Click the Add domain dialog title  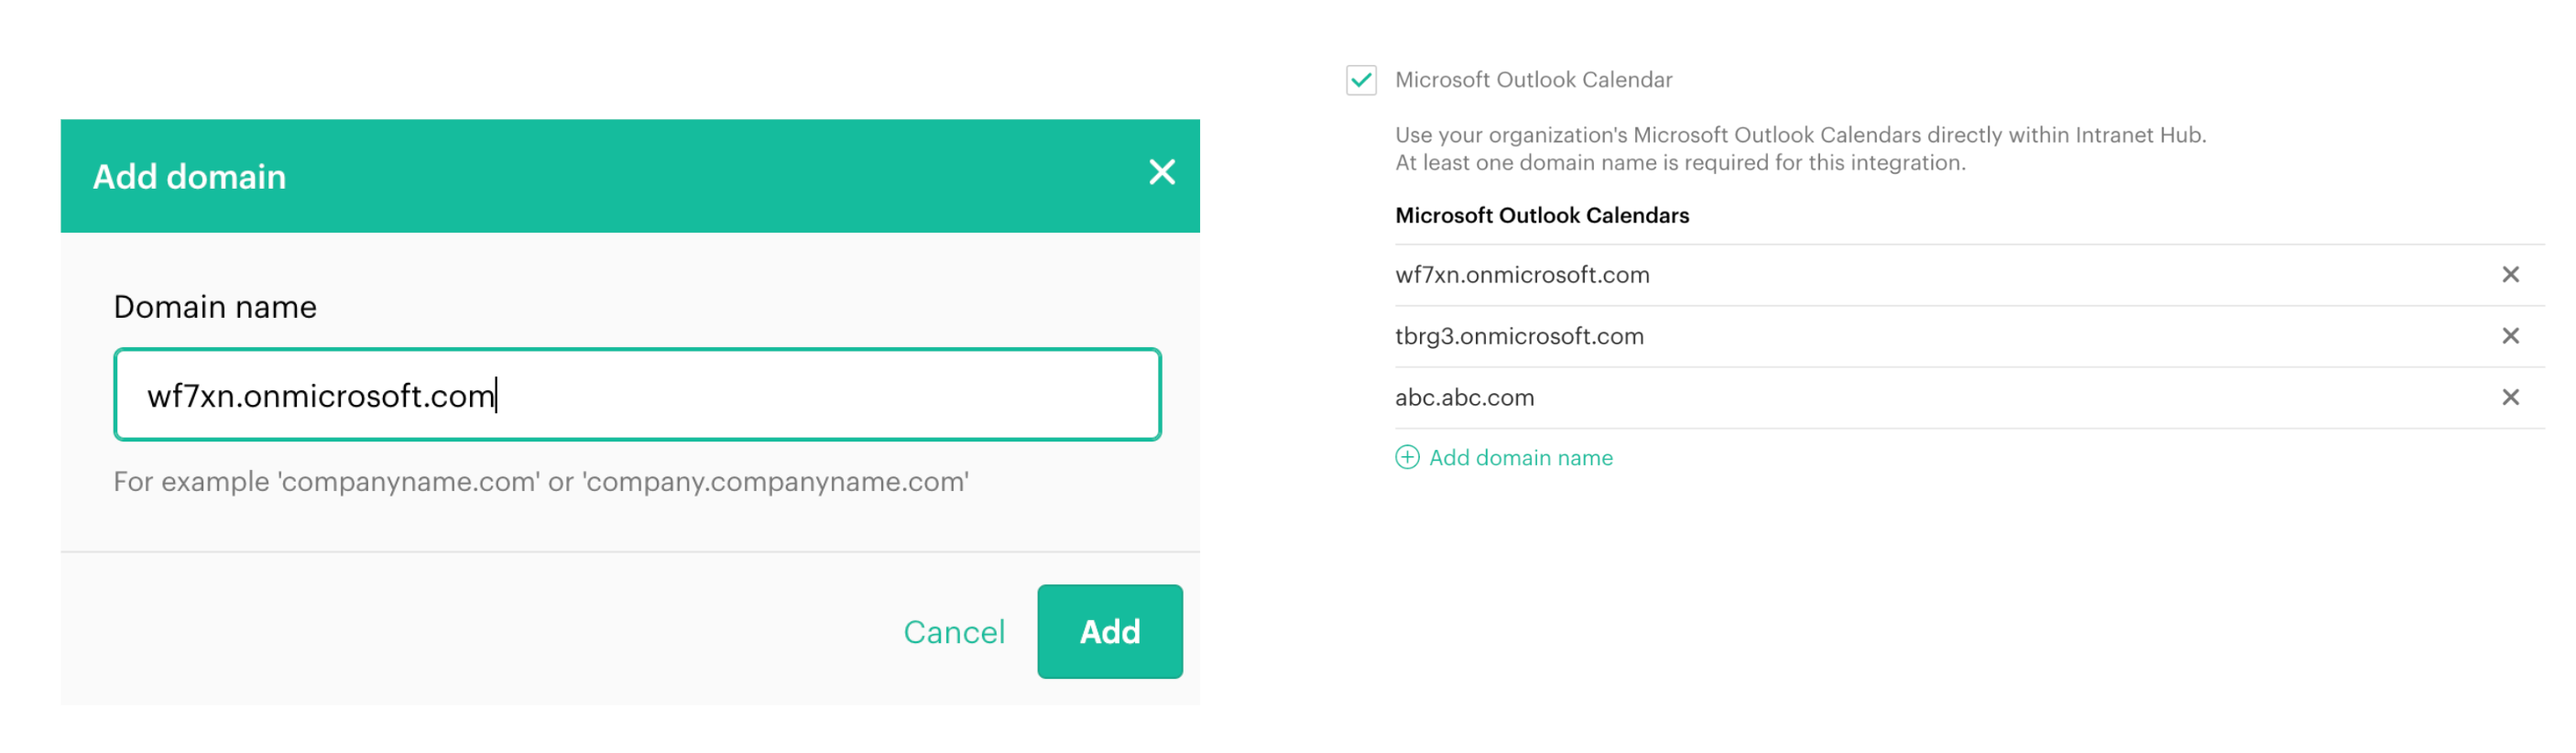pyautogui.click(x=189, y=176)
